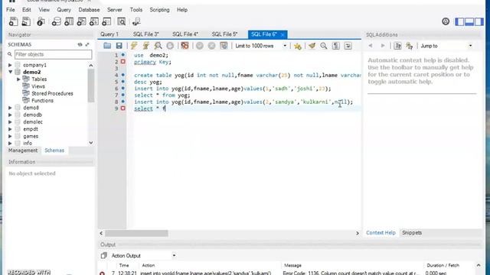Image resolution: width=490 pixels, height=275 pixels.
Task: Toggle automatic context help icon
Action: 410,46
